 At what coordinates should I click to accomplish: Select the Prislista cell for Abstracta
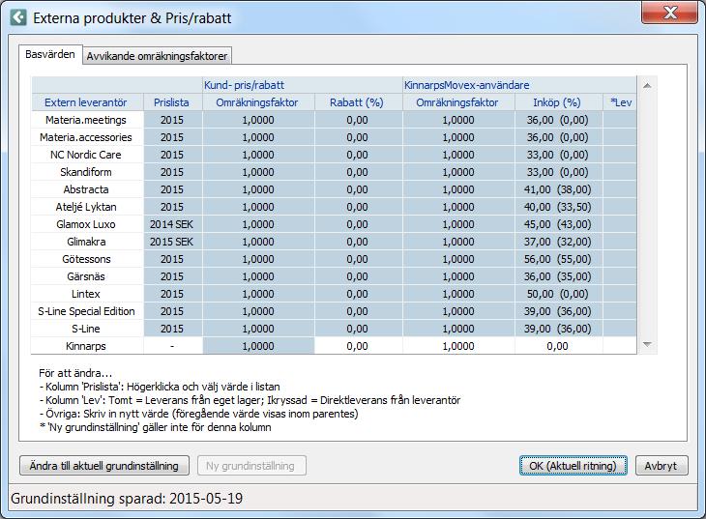pyautogui.click(x=173, y=189)
